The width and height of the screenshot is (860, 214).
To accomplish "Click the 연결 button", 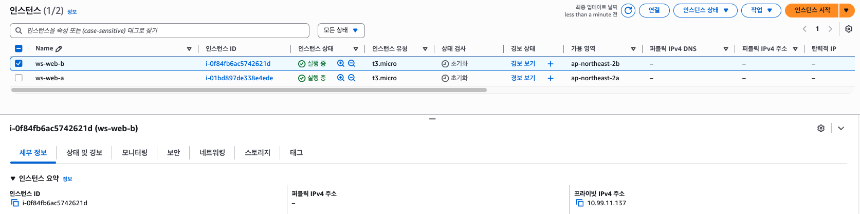I will point(654,10).
